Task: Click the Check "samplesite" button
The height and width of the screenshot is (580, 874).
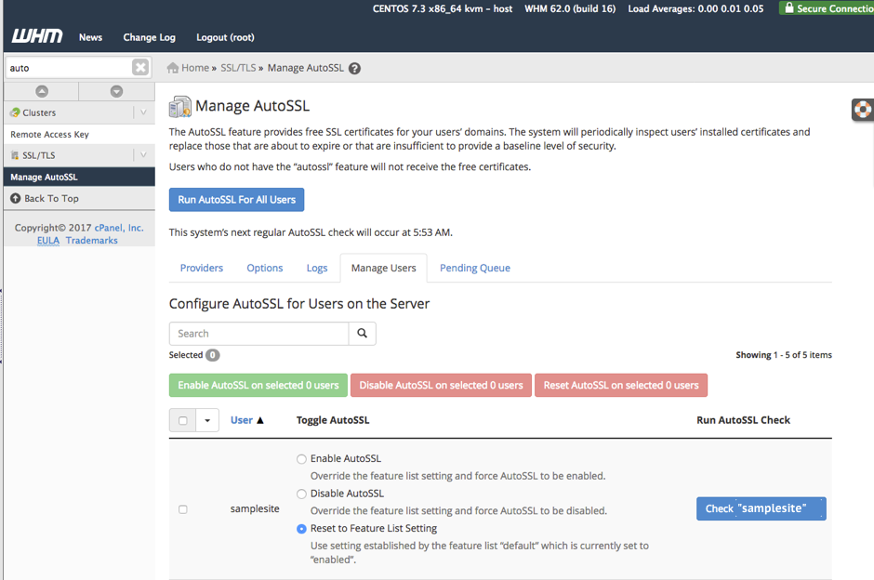Action: click(x=761, y=508)
